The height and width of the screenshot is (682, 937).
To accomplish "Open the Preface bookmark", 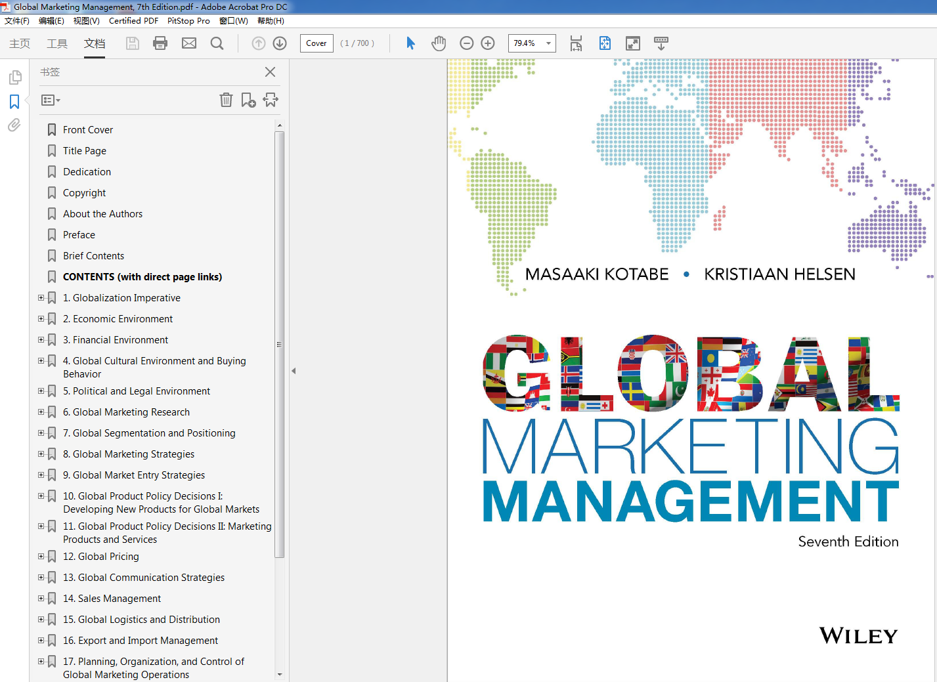I will [79, 235].
